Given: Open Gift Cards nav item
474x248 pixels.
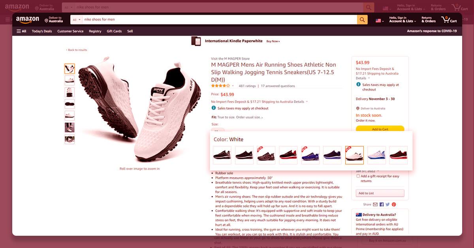Looking at the screenshot, I should click(x=114, y=31).
